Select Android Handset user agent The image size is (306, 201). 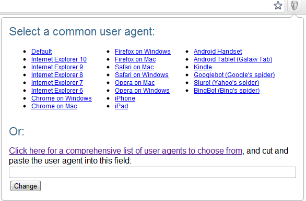tap(218, 52)
